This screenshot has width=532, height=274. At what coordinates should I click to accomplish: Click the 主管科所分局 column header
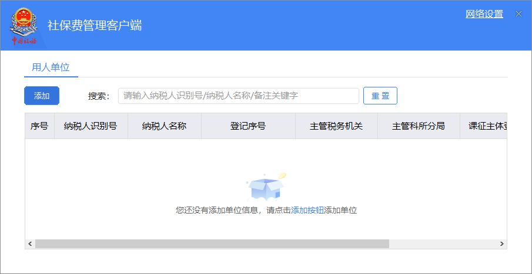(x=418, y=126)
